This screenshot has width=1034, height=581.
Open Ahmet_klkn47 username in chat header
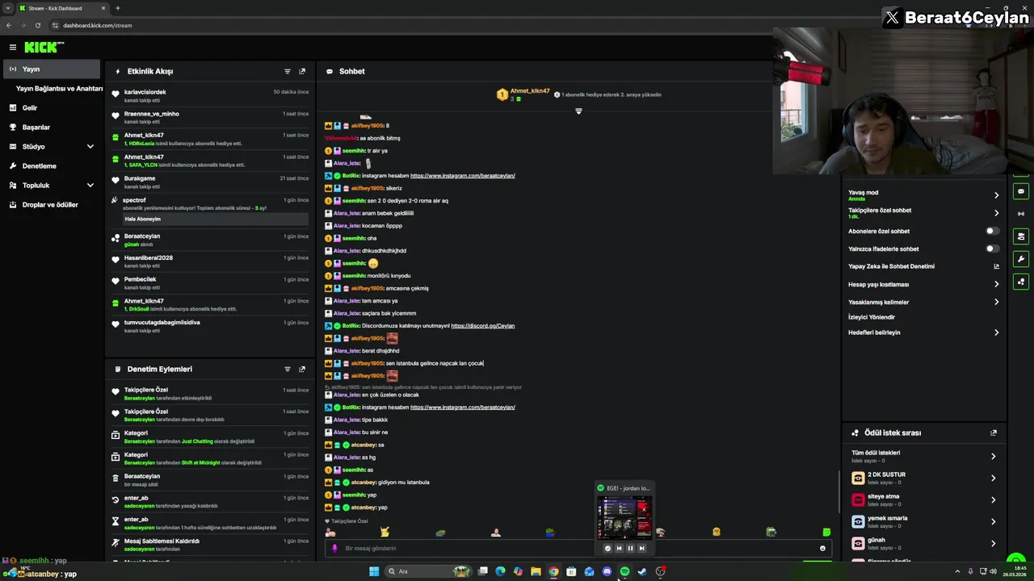click(x=530, y=91)
